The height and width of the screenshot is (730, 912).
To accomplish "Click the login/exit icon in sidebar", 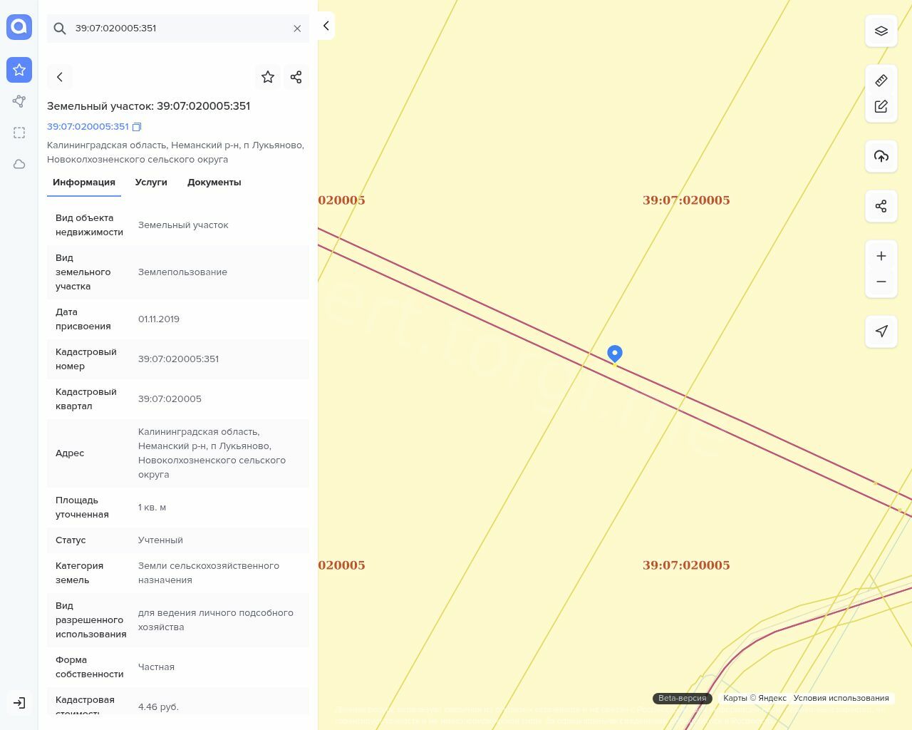I will click(19, 703).
